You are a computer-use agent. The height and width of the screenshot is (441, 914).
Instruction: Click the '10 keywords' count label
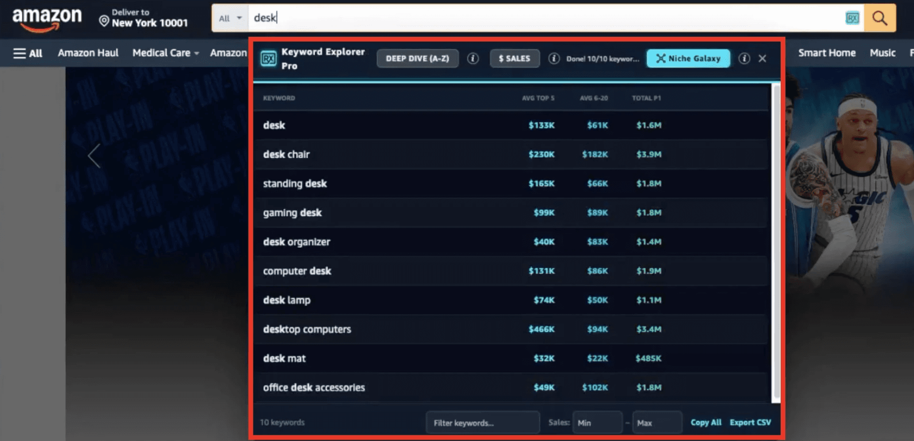[282, 422]
